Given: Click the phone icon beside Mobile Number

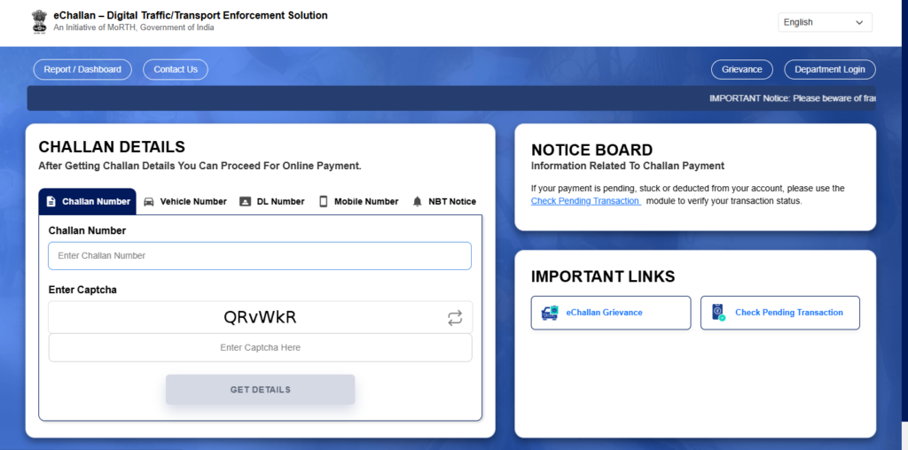Looking at the screenshot, I should (x=324, y=201).
